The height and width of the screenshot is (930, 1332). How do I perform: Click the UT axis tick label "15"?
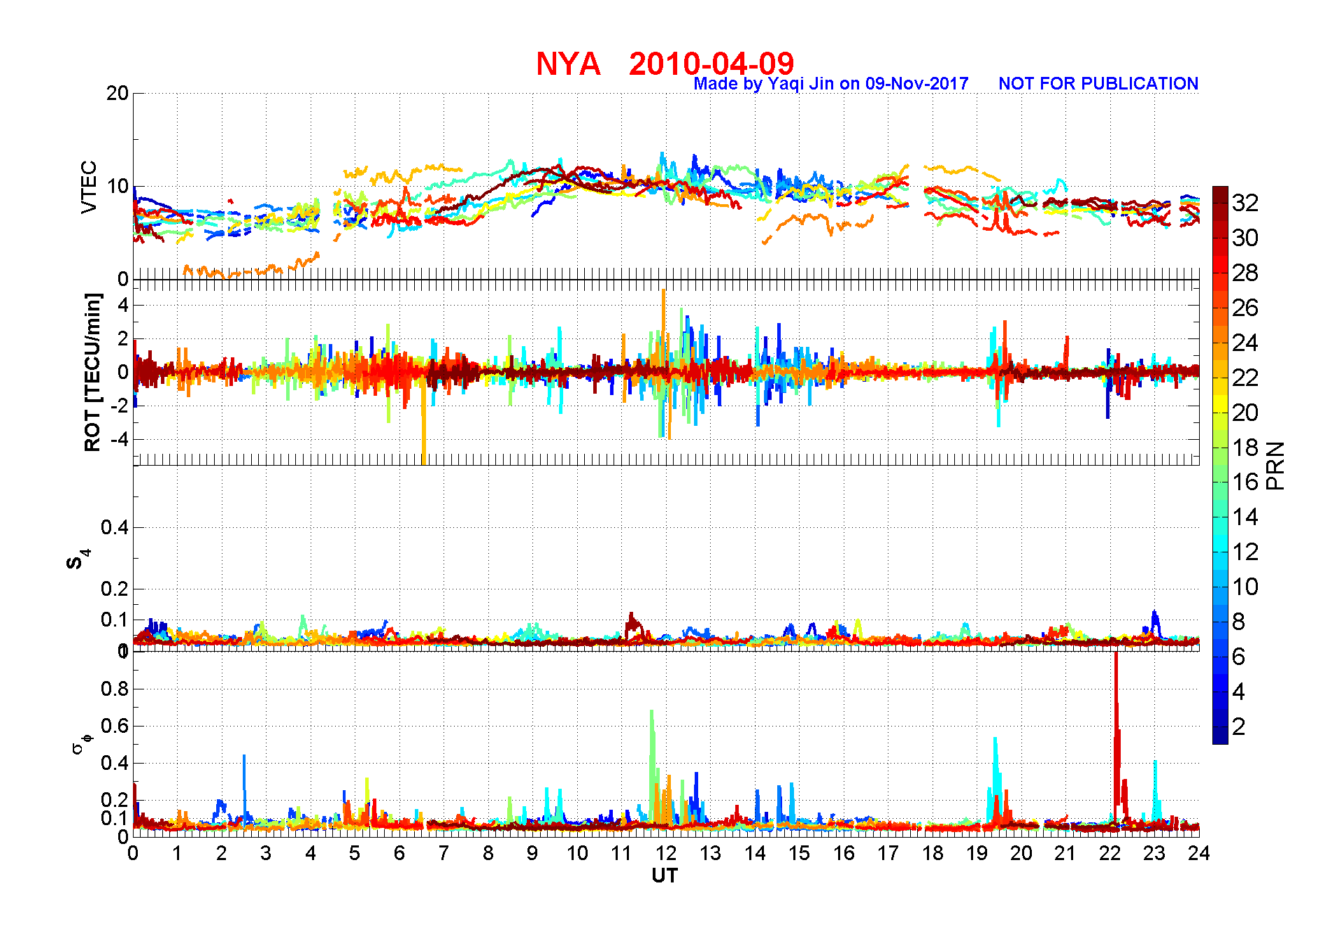800,853
